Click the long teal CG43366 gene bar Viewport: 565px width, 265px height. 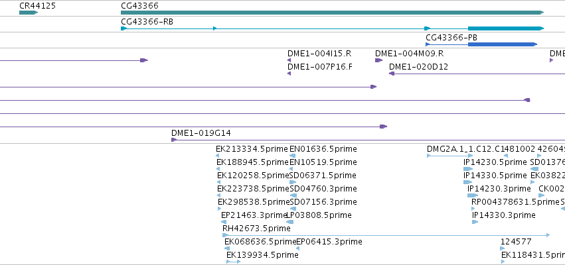(x=332, y=13)
